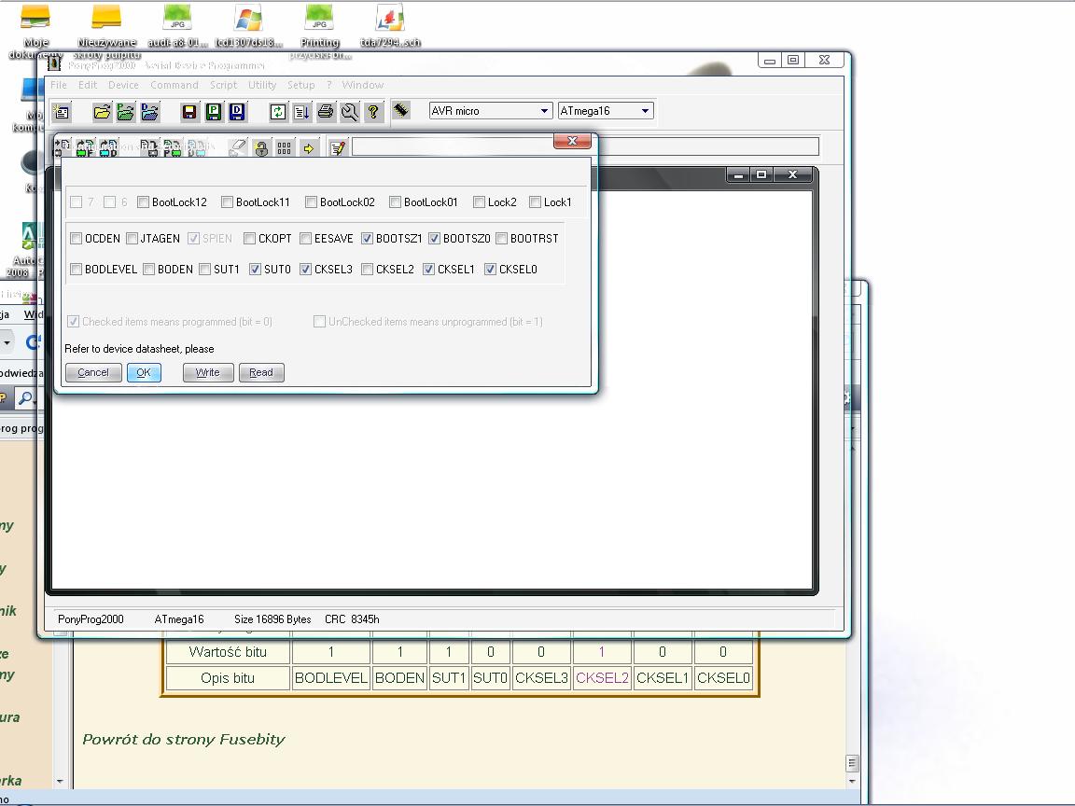This screenshot has width=1075, height=806.
Task: Click the print icon in toolbar
Action: tap(326, 112)
